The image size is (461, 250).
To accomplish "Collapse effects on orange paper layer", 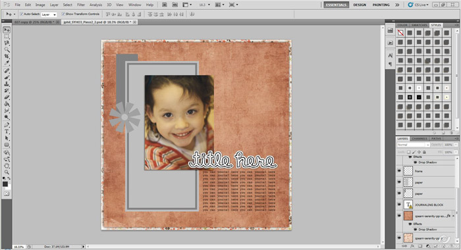I will [x=454, y=216].
